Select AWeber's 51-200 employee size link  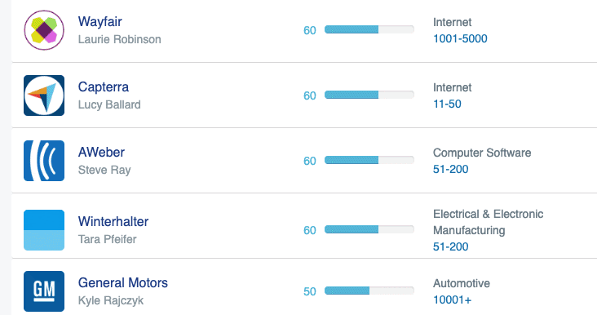[x=450, y=169]
